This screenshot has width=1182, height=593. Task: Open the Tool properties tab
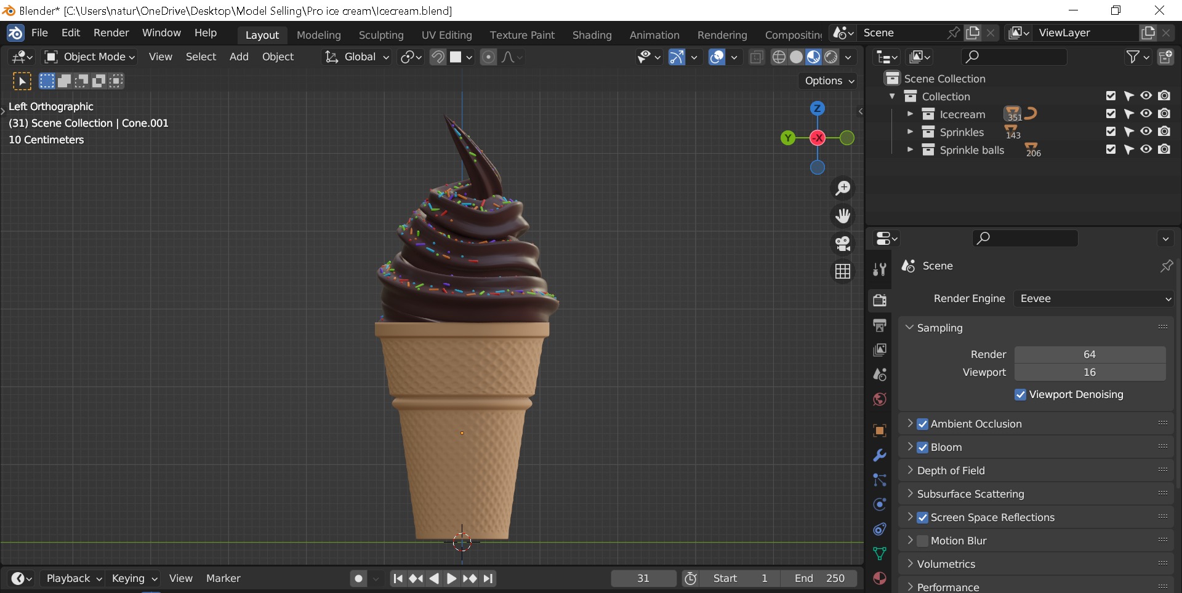tap(880, 269)
